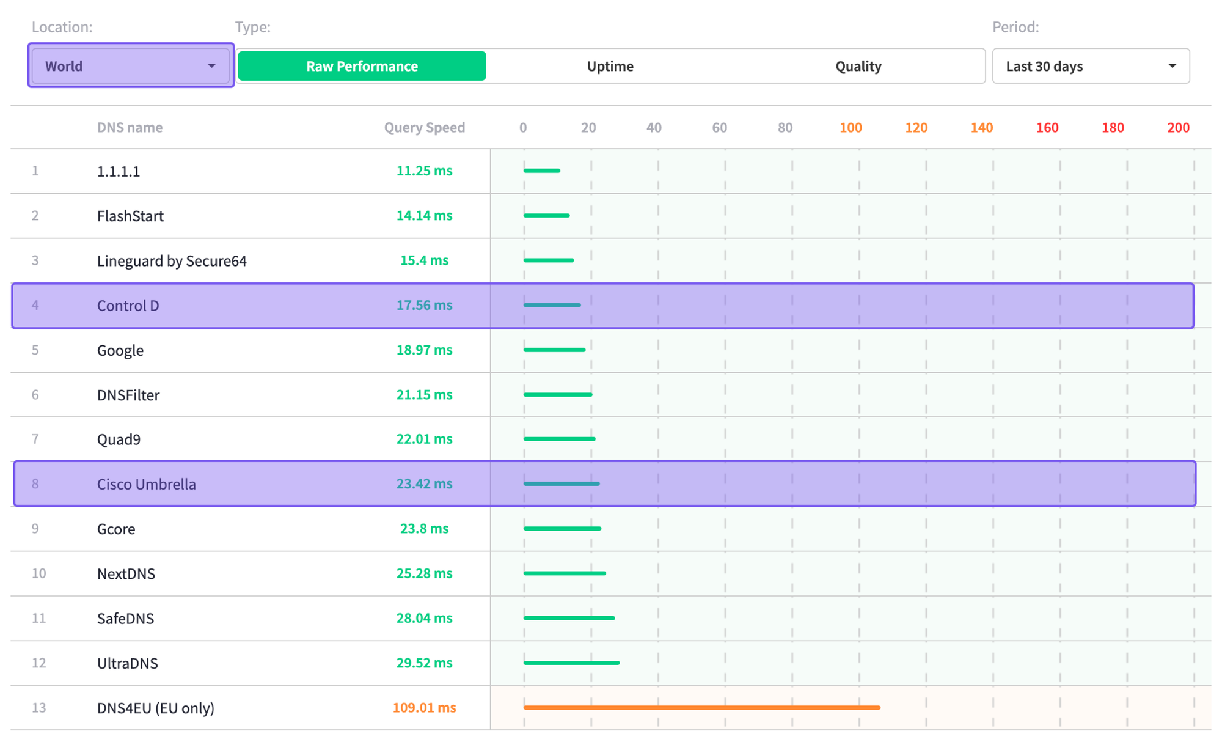Image resolution: width=1222 pixels, height=739 pixels.
Task: Click the Location dropdown arrow
Action: [211, 65]
